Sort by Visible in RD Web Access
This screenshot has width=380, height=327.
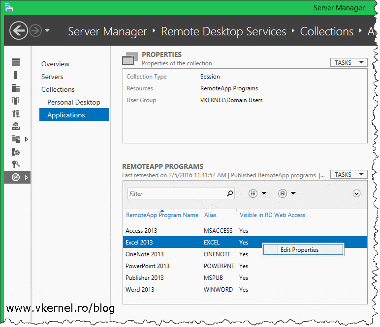click(x=272, y=215)
